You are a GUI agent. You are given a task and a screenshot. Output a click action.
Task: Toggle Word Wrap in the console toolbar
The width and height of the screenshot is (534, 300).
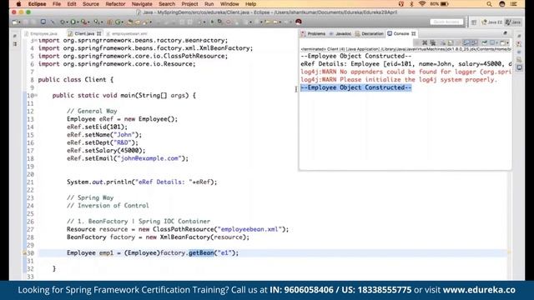tap(457, 42)
